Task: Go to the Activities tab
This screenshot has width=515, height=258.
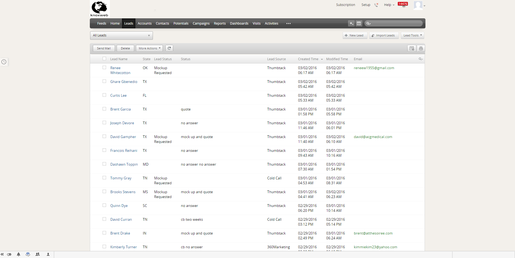Action: [271, 24]
